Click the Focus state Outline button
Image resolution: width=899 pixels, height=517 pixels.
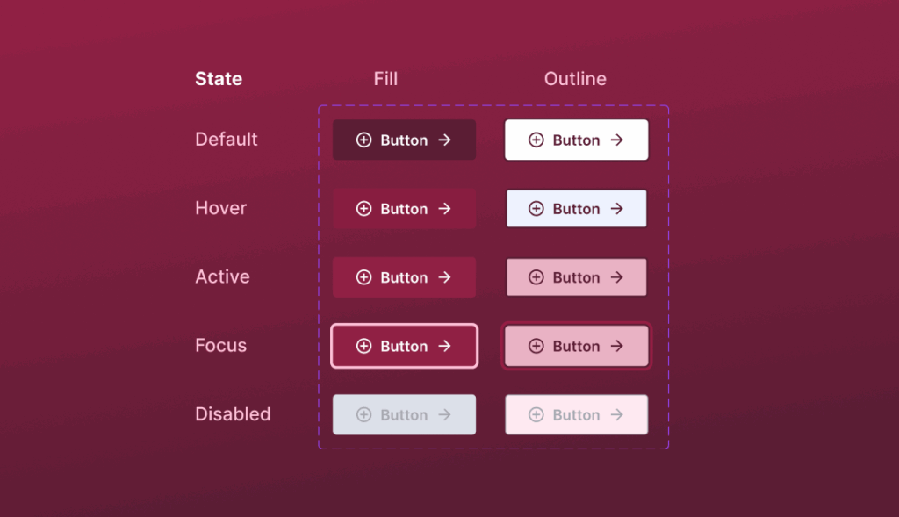[576, 345]
